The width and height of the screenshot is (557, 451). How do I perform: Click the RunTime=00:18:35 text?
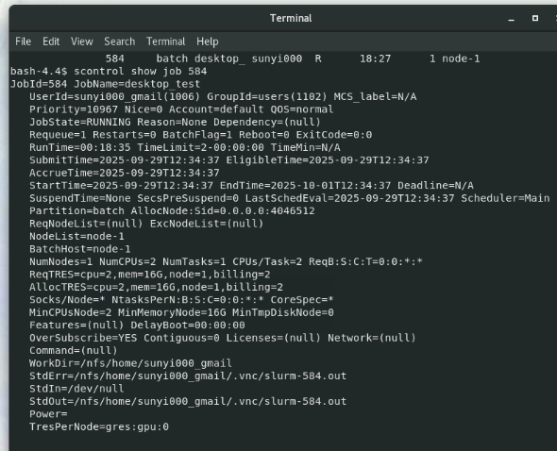pos(80,147)
